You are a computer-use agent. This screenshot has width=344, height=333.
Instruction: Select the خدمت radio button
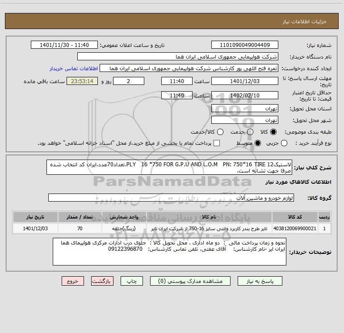click(x=250, y=132)
